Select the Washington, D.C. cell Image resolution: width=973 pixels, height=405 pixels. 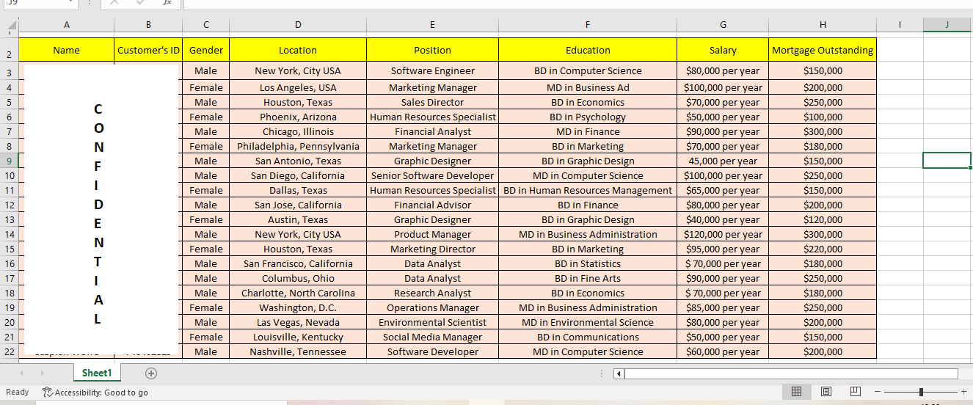pyautogui.click(x=298, y=307)
